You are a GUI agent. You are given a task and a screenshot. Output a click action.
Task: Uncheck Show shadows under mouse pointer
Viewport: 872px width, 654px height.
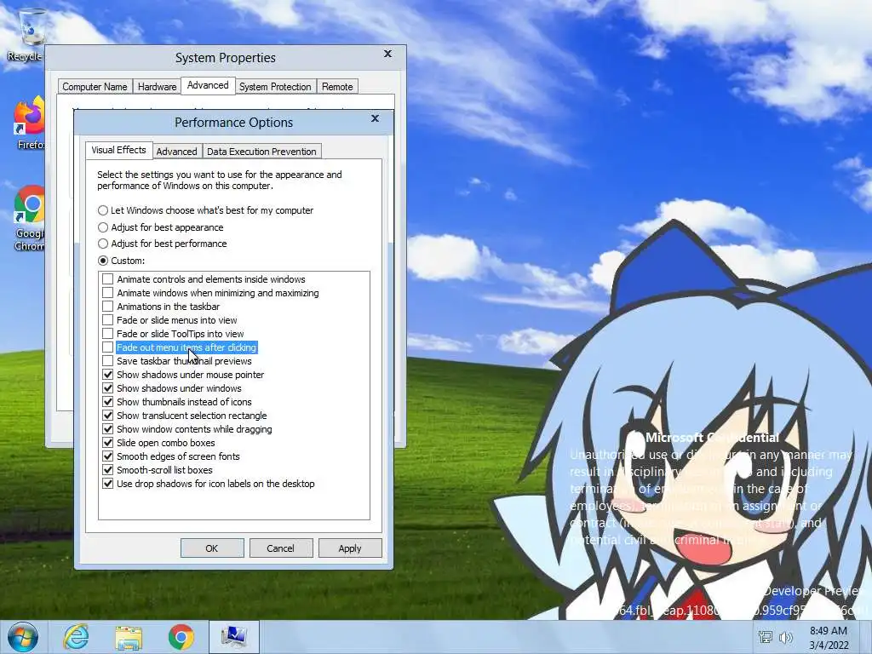click(108, 375)
